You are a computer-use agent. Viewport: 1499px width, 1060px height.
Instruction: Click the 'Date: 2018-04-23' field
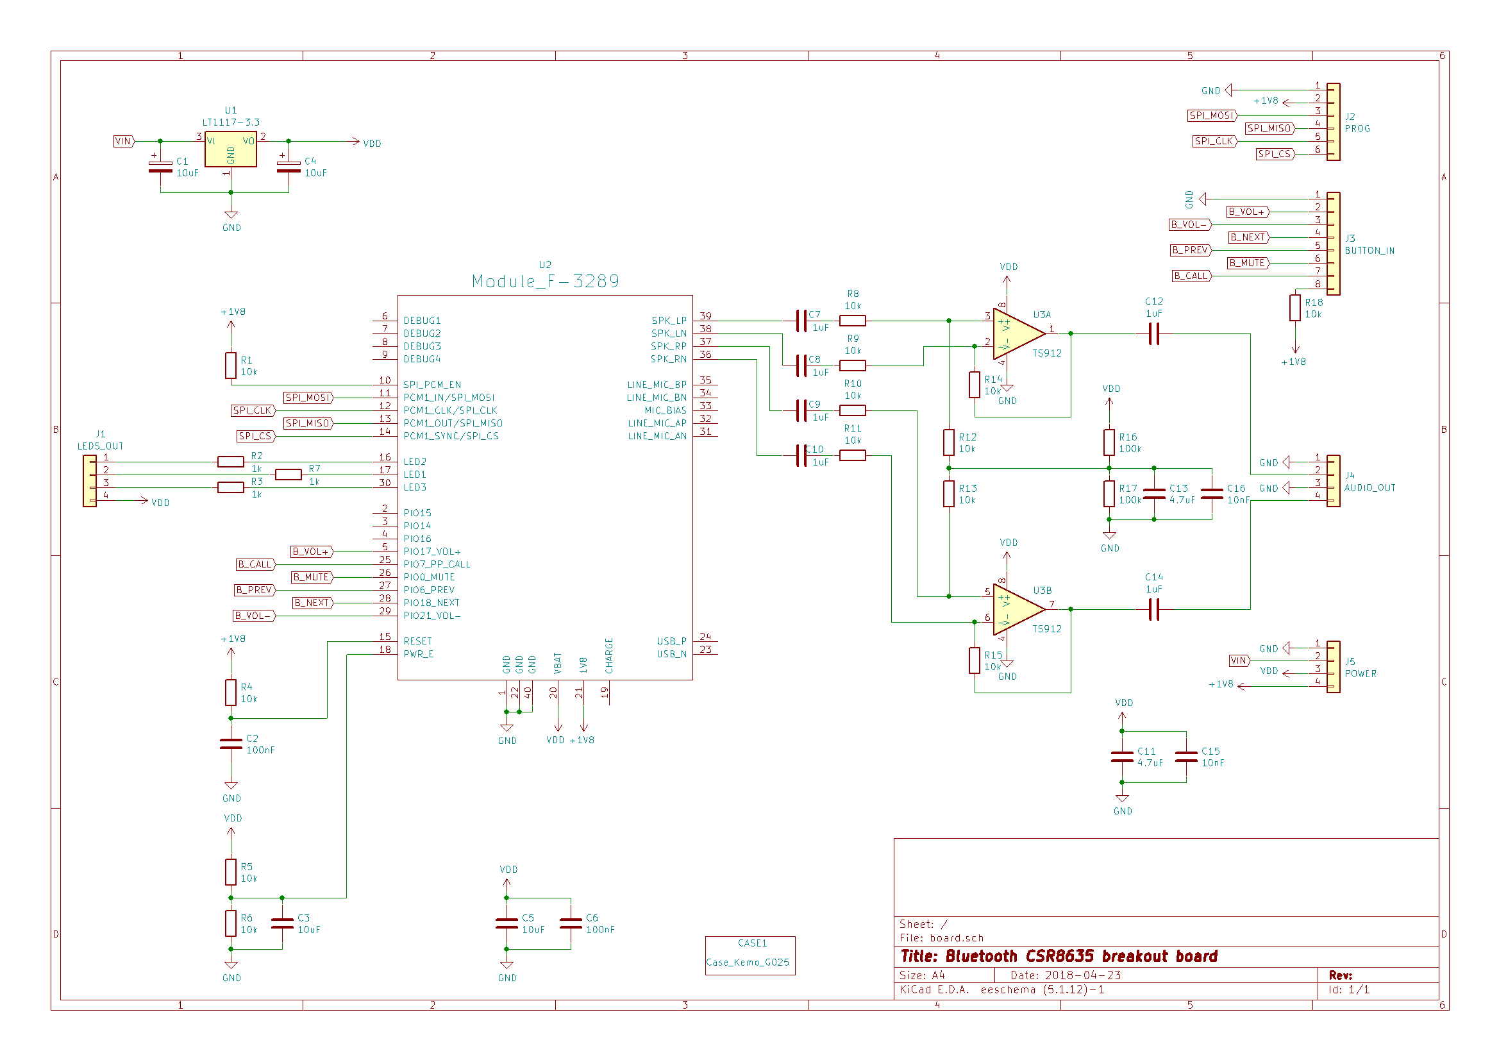1066,975
